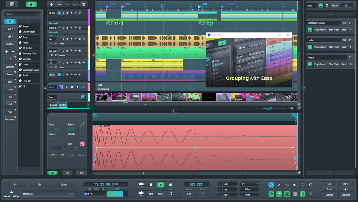This screenshot has height=202, width=358.
Task: Open the Master track notes icon
Action: 61,87
